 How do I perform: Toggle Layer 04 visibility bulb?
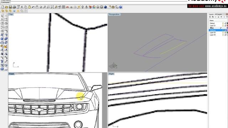pos(223,32)
